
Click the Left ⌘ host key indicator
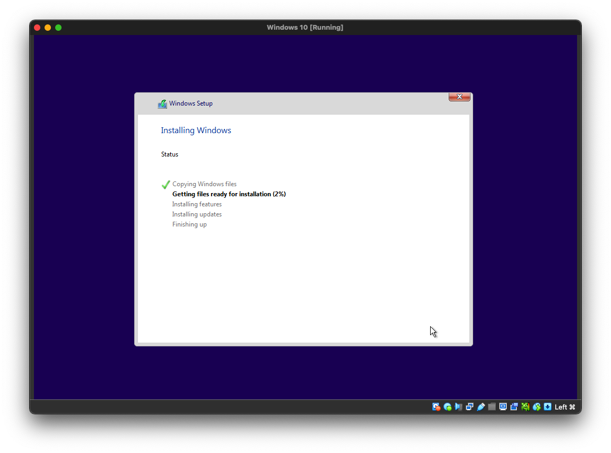(x=565, y=407)
